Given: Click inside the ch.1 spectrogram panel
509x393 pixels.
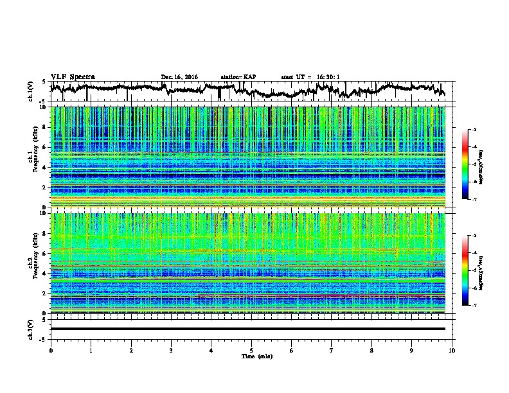Looking at the screenshot, I should click(248, 157).
